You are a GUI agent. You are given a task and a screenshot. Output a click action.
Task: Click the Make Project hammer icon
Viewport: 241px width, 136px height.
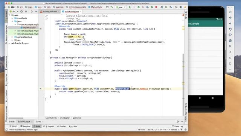point(112,7)
